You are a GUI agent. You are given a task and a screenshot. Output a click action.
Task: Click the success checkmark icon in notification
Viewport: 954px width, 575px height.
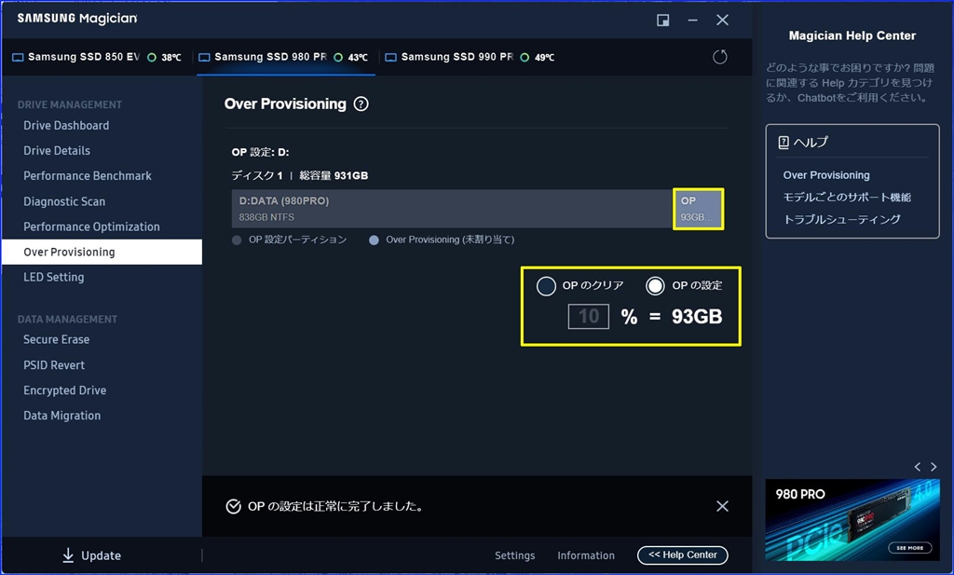click(233, 506)
